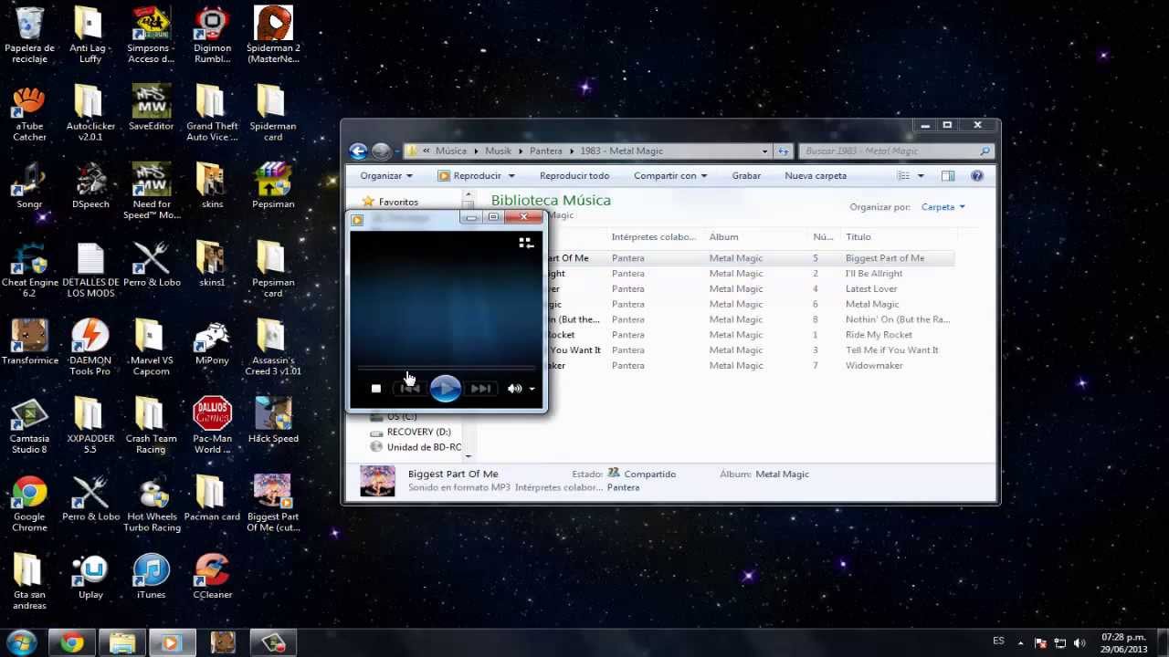The width and height of the screenshot is (1169, 657).
Task: Mute the media player volume speaker icon
Action: pyautogui.click(x=515, y=389)
